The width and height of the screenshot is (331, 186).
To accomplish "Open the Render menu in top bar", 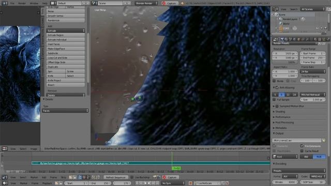I will click(x=22, y=3).
